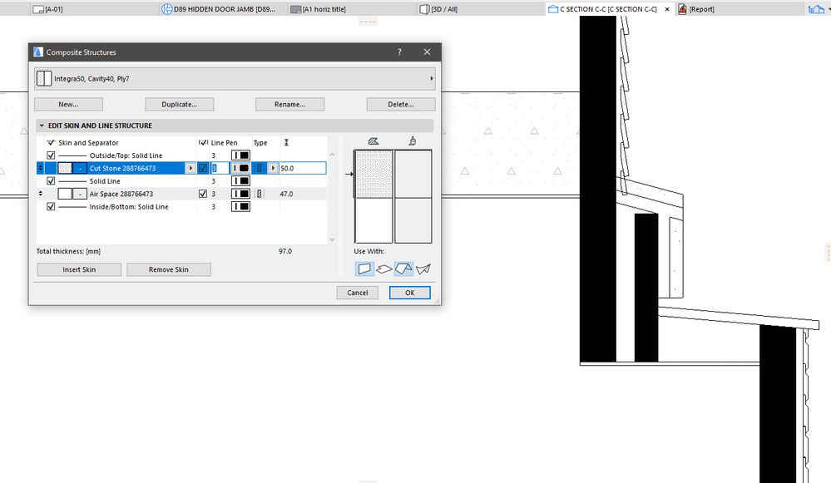Click the Insert Skin button
Image resolution: width=831 pixels, height=483 pixels.
[78, 269]
